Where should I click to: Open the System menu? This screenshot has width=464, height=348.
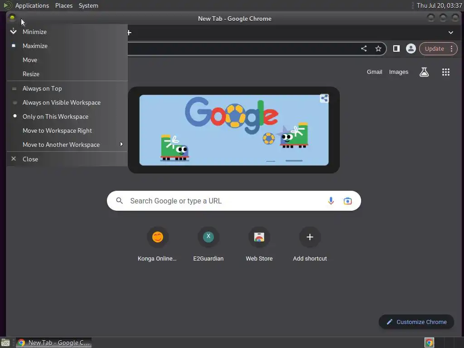88,5
